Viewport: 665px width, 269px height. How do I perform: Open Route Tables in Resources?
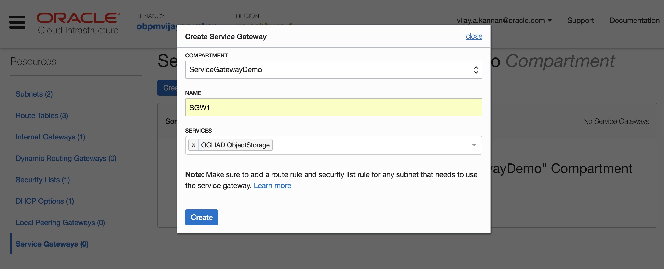(42, 115)
